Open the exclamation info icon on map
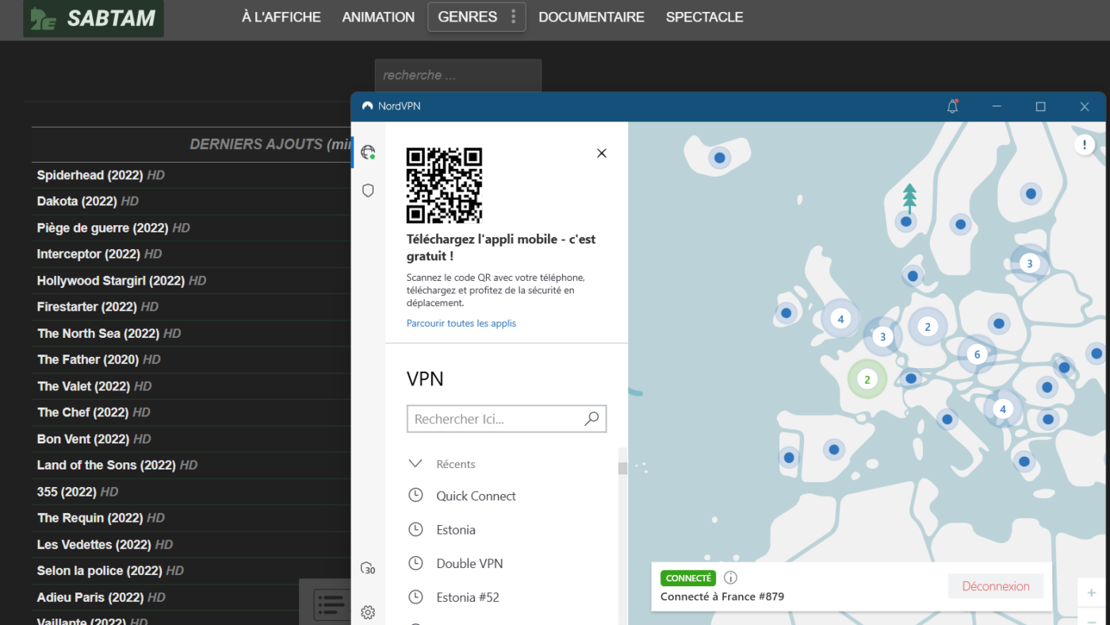The height and width of the screenshot is (625, 1110). pos(1084,144)
